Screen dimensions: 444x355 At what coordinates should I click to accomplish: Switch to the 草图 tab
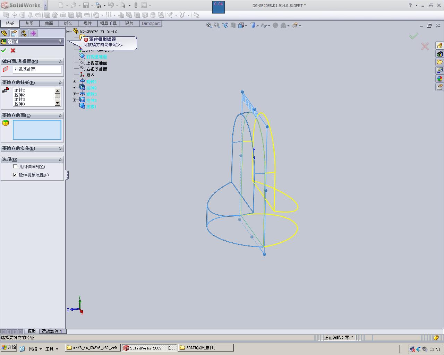(x=29, y=24)
